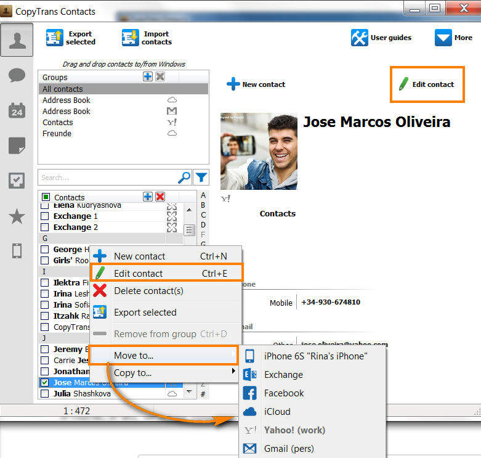Click the contact list scrollbar thumb
This screenshot has height=458, width=481.
coord(190,229)
